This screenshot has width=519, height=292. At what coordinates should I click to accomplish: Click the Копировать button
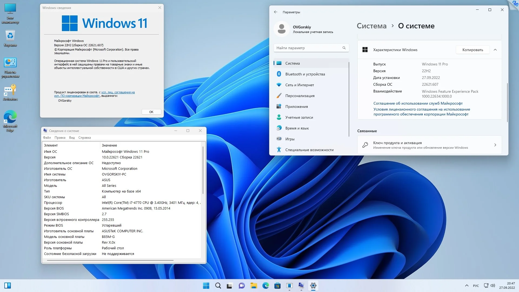point(473,50)
